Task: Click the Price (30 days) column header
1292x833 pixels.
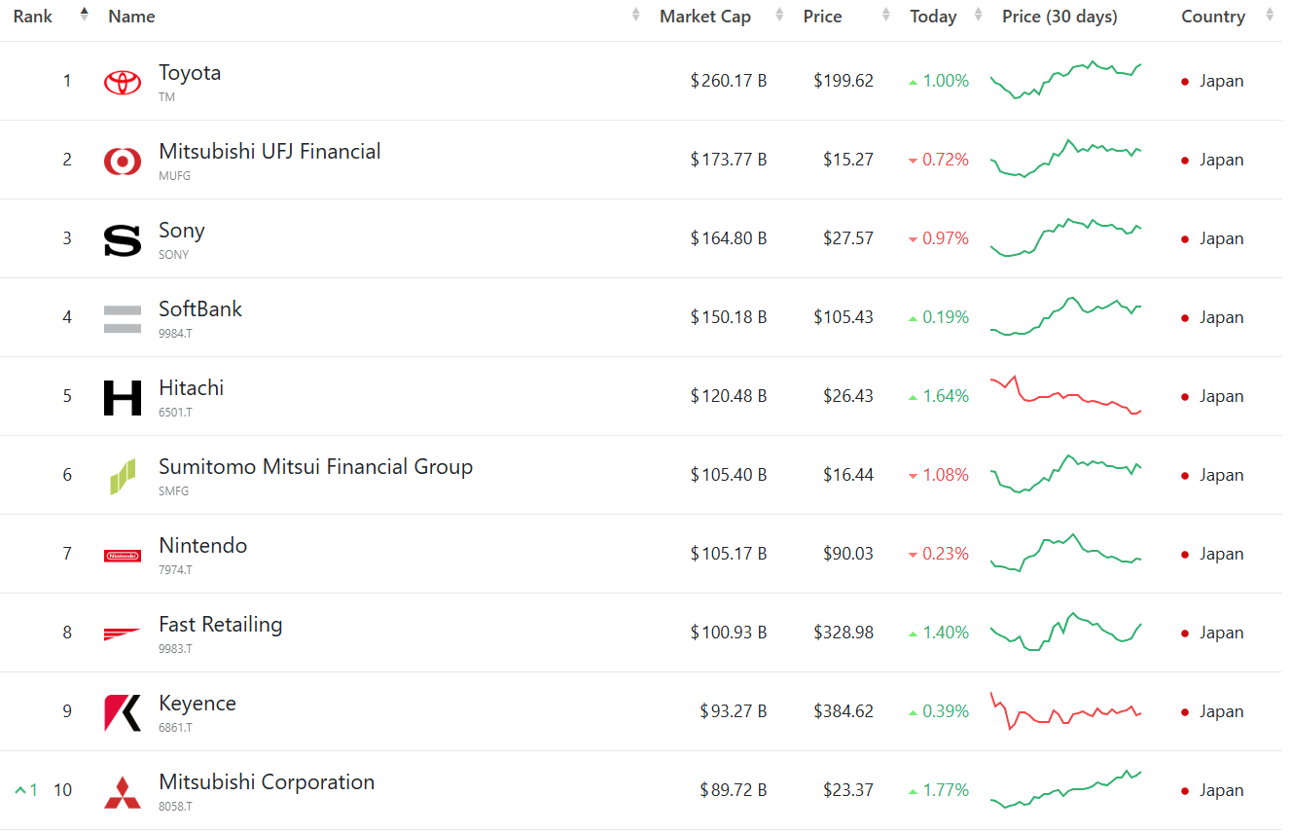Action: 1059,17
